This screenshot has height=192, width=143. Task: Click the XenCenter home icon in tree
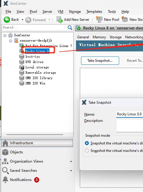point(10,35)
